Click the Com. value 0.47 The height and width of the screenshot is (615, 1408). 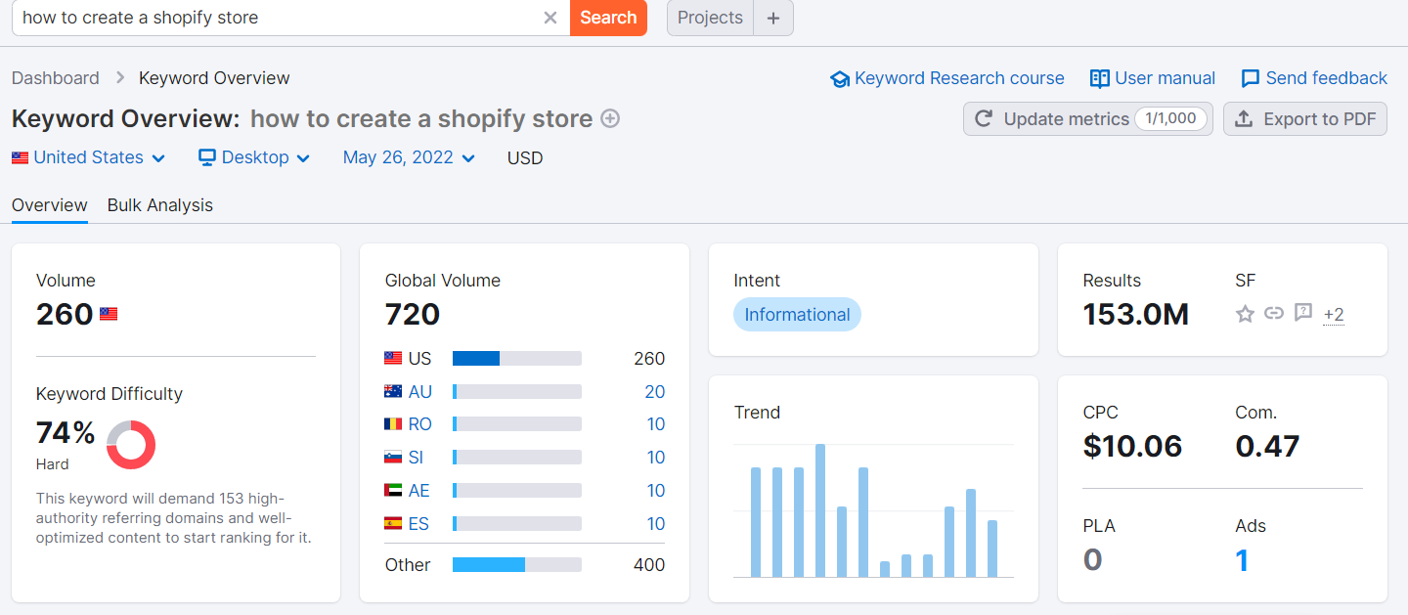(1267, 447)
